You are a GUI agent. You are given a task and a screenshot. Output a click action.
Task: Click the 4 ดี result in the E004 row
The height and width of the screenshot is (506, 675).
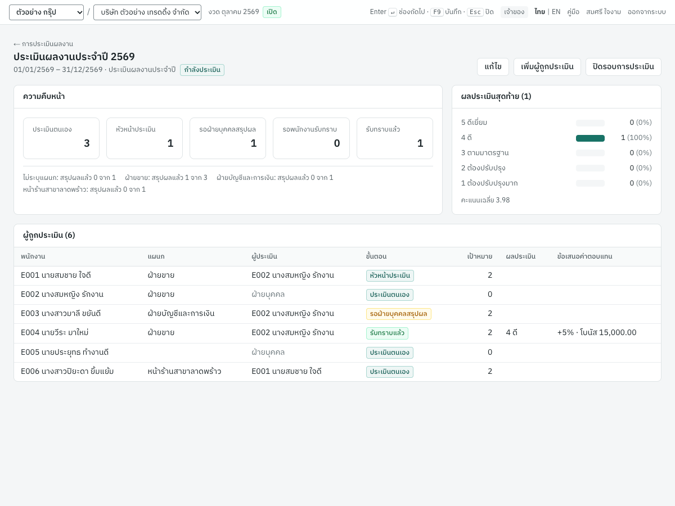[x=511, y=333]
